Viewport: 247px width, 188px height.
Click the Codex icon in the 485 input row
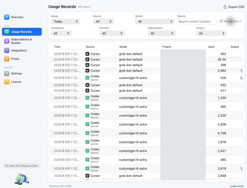[x=87, y=160]
